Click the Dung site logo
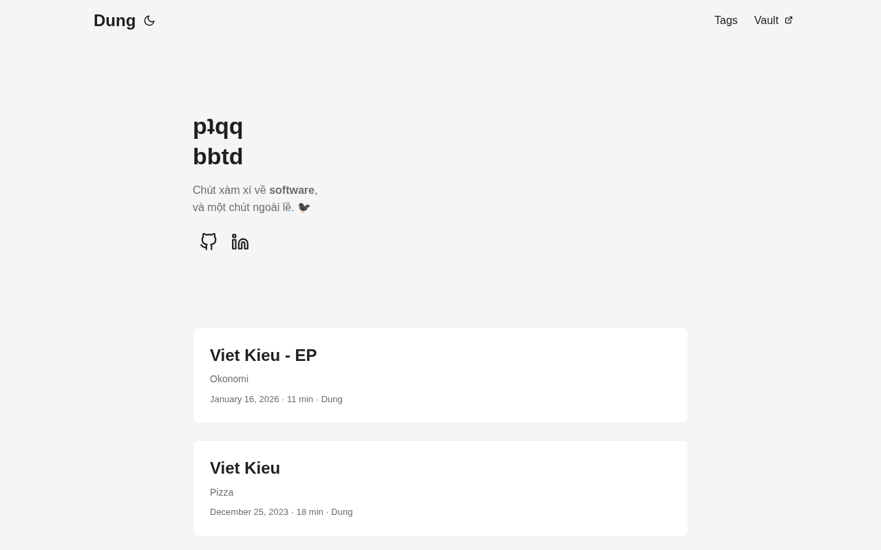Image resolution: width=881 pixels, height=550 pixels. (114, 21)
